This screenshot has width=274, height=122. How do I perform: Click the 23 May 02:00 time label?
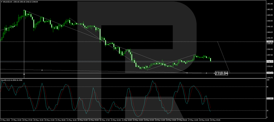click(x=116, y=120)
